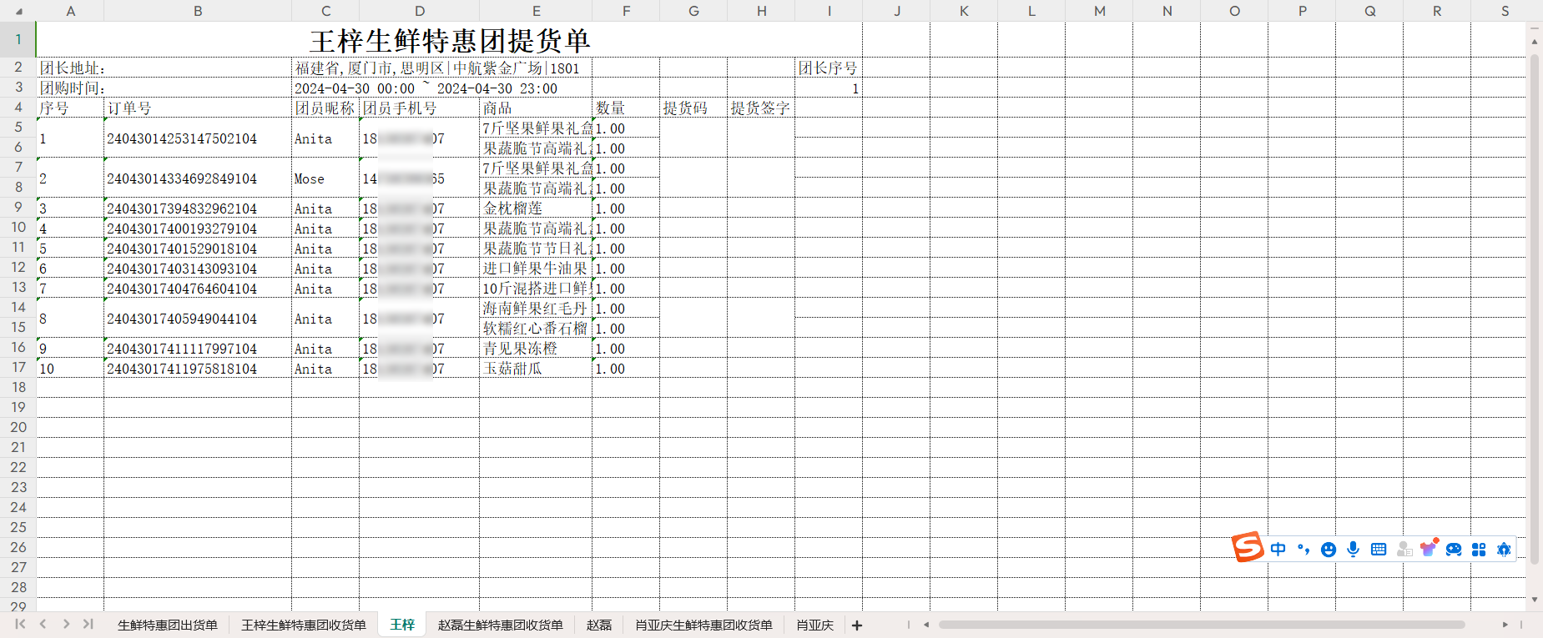Jump to the first sheet tab arrow
This screenshot has width=1543, height=638.
click(21, 624)
